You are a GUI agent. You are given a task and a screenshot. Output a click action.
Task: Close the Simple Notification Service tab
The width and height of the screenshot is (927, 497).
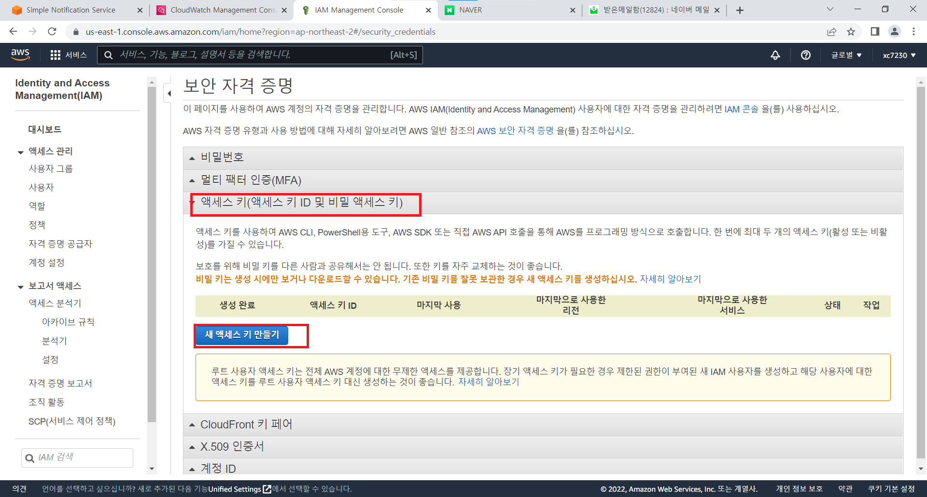tap(140, 10)
